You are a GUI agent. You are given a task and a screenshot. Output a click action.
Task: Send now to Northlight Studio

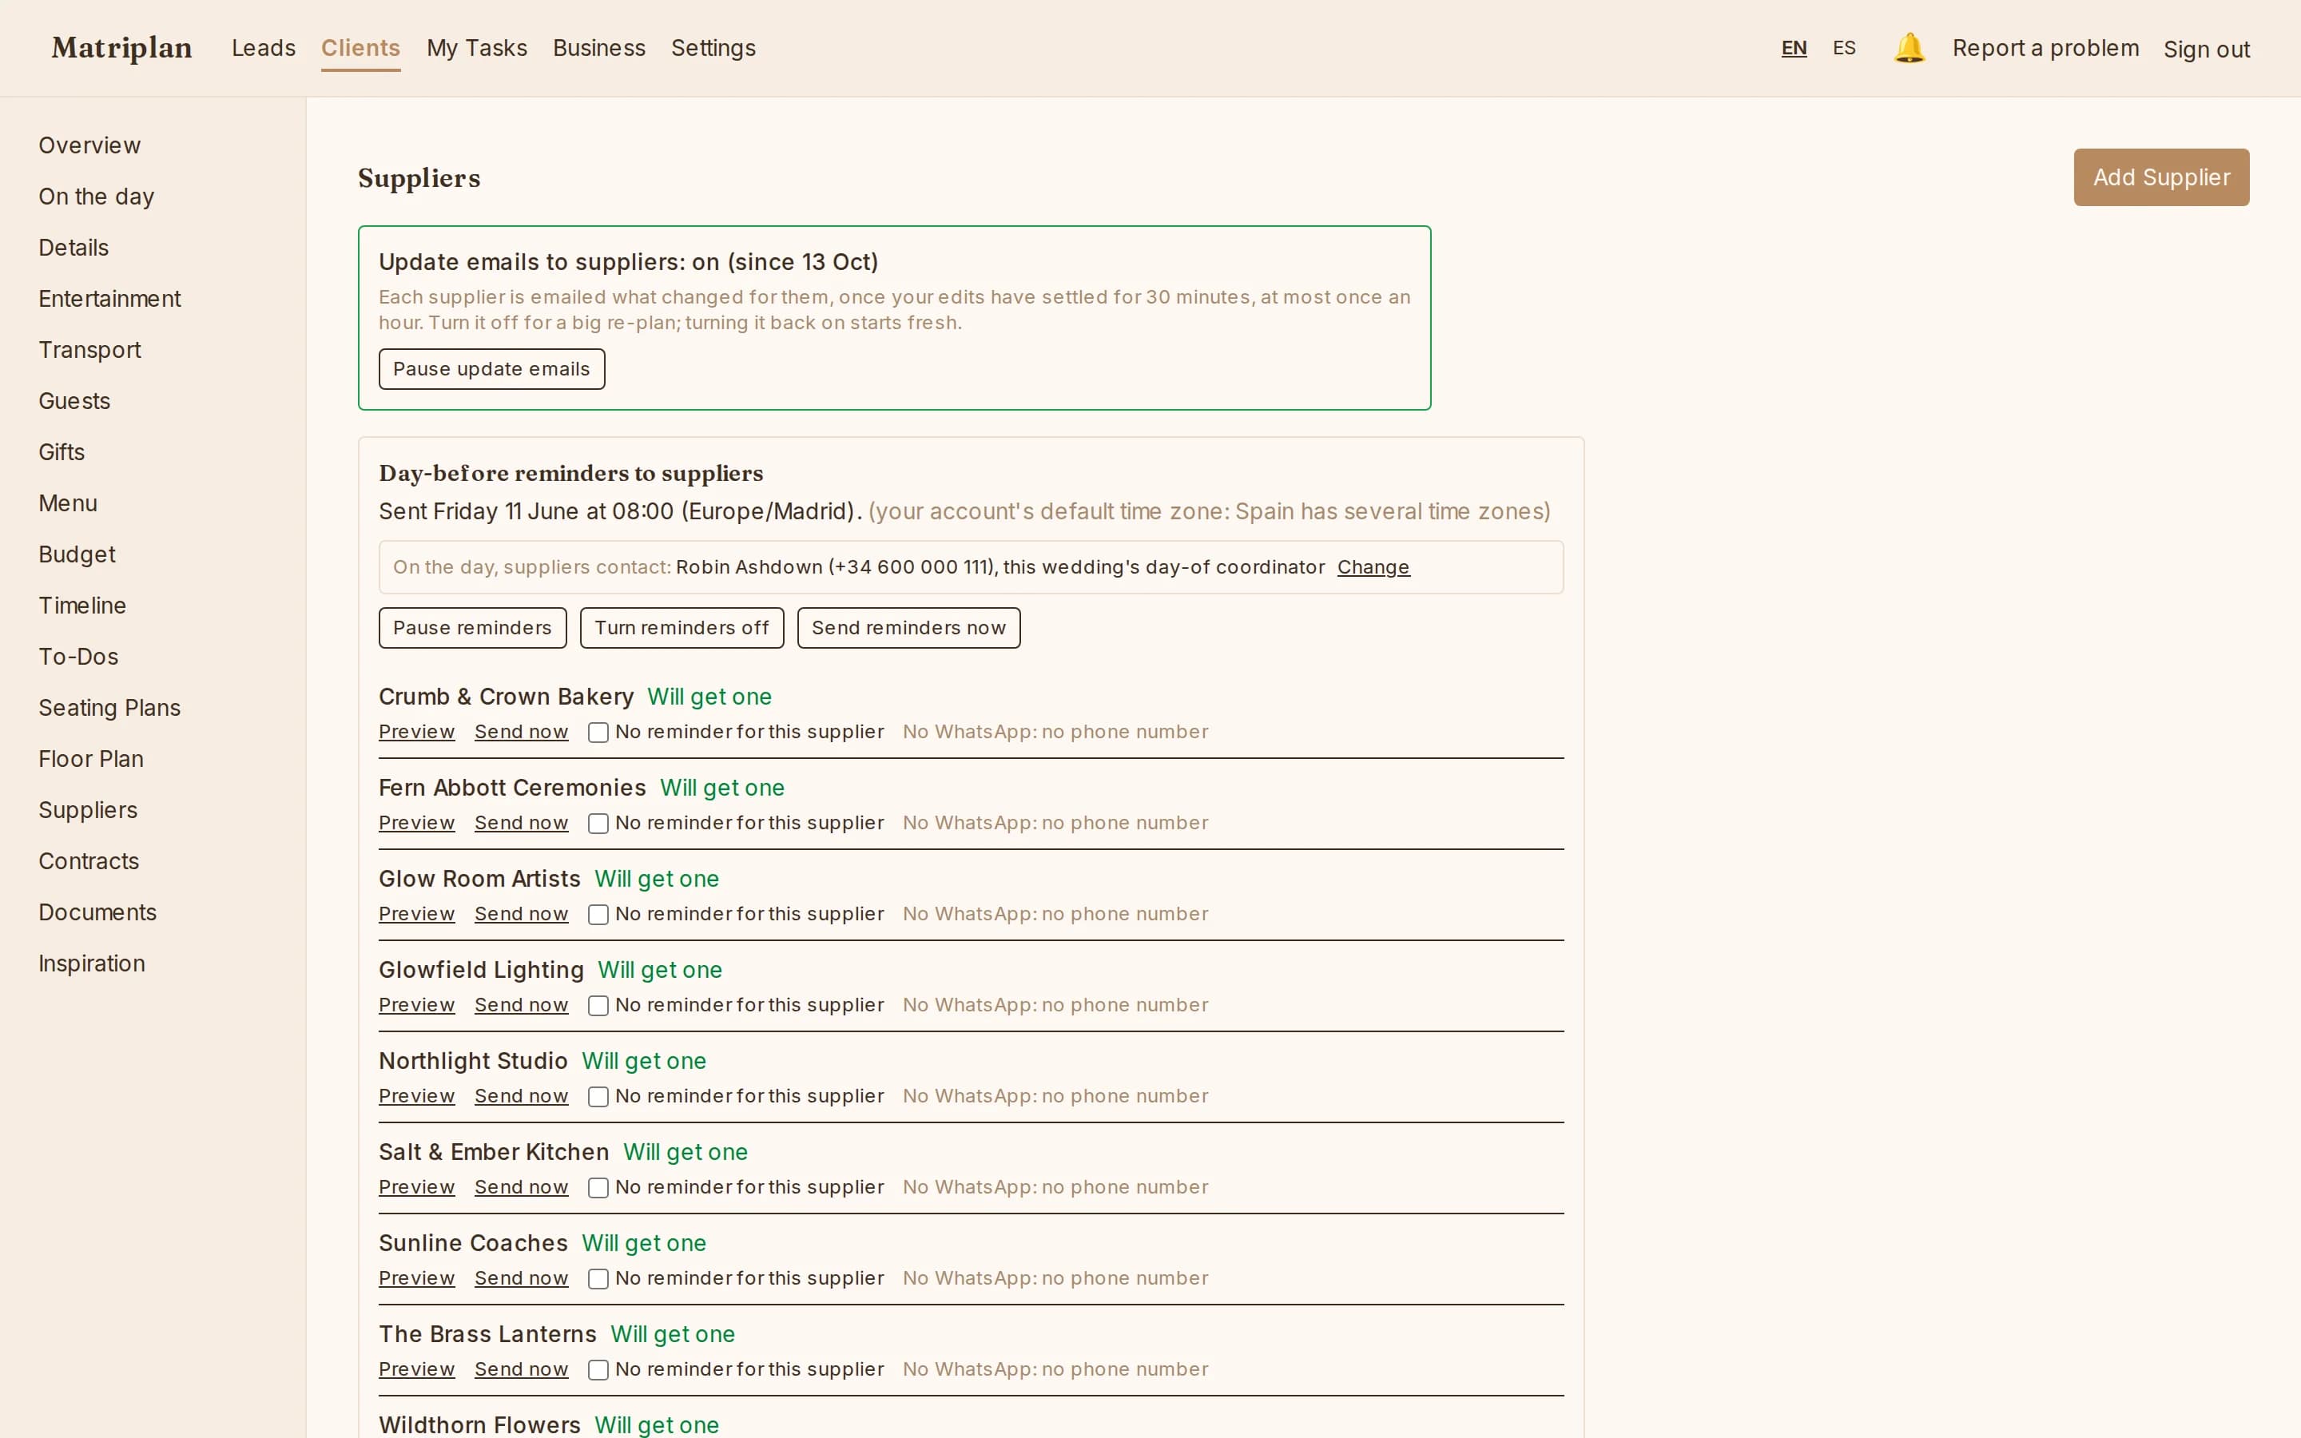(521, 1095)
